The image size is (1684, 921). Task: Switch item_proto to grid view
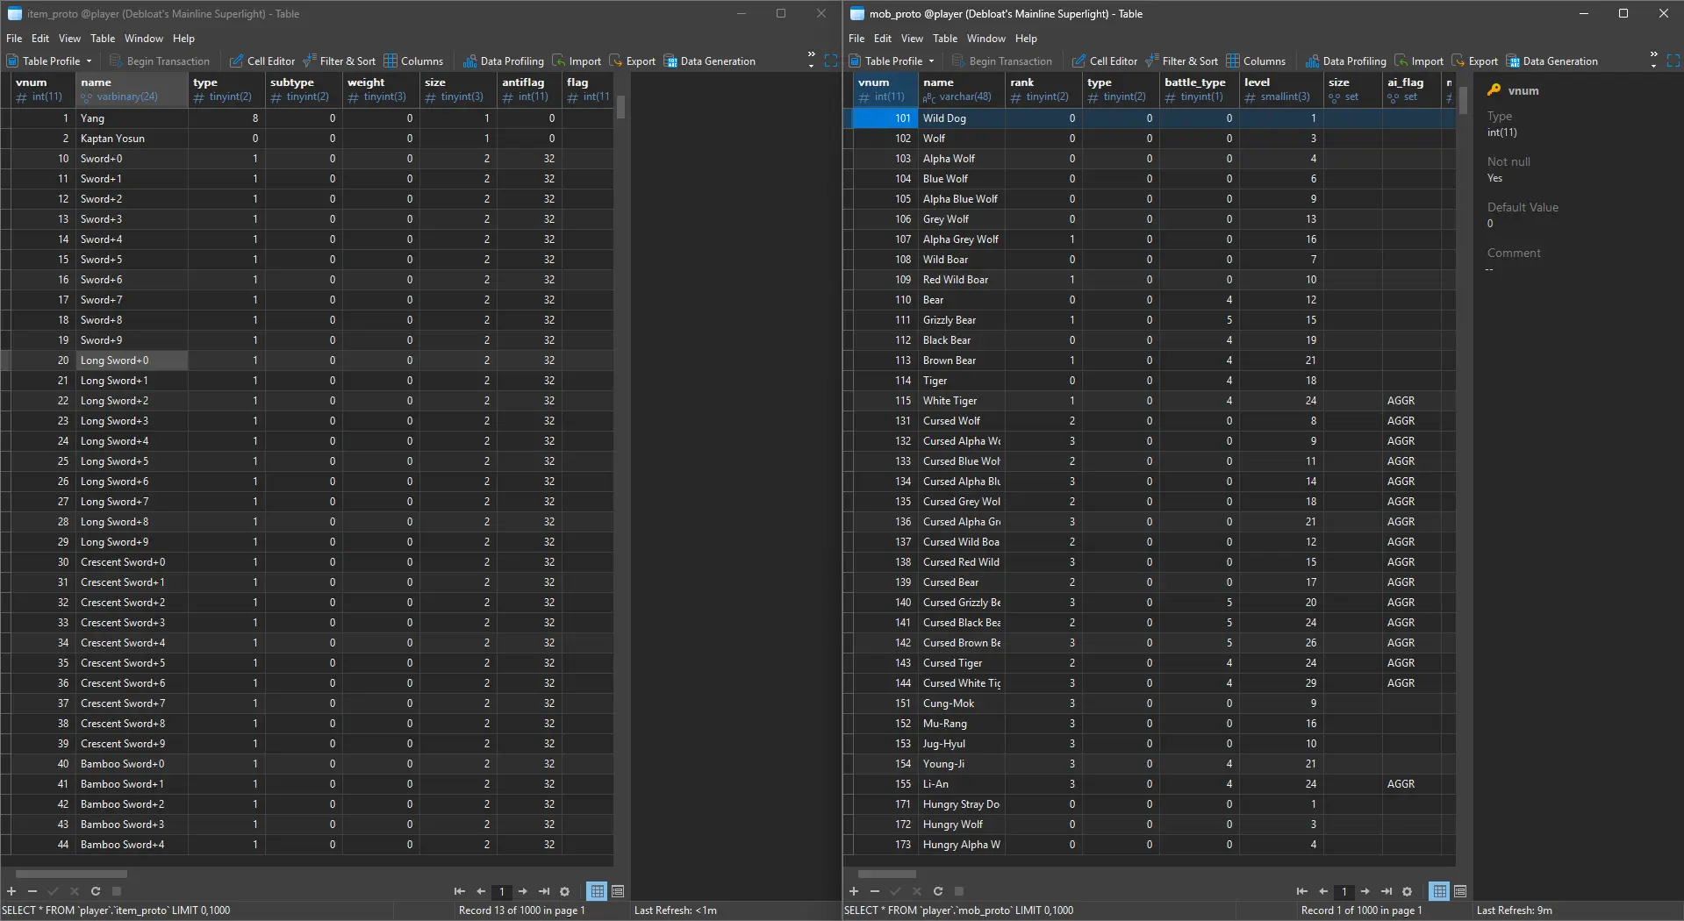point(597,891)
